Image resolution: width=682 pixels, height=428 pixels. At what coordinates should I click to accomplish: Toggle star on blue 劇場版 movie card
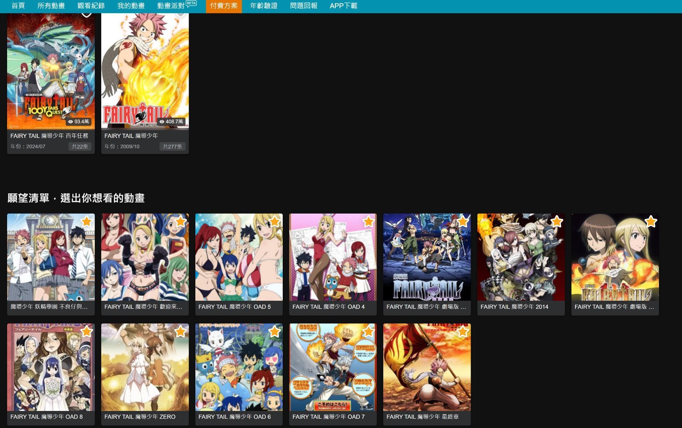click(x=462, y=222)
